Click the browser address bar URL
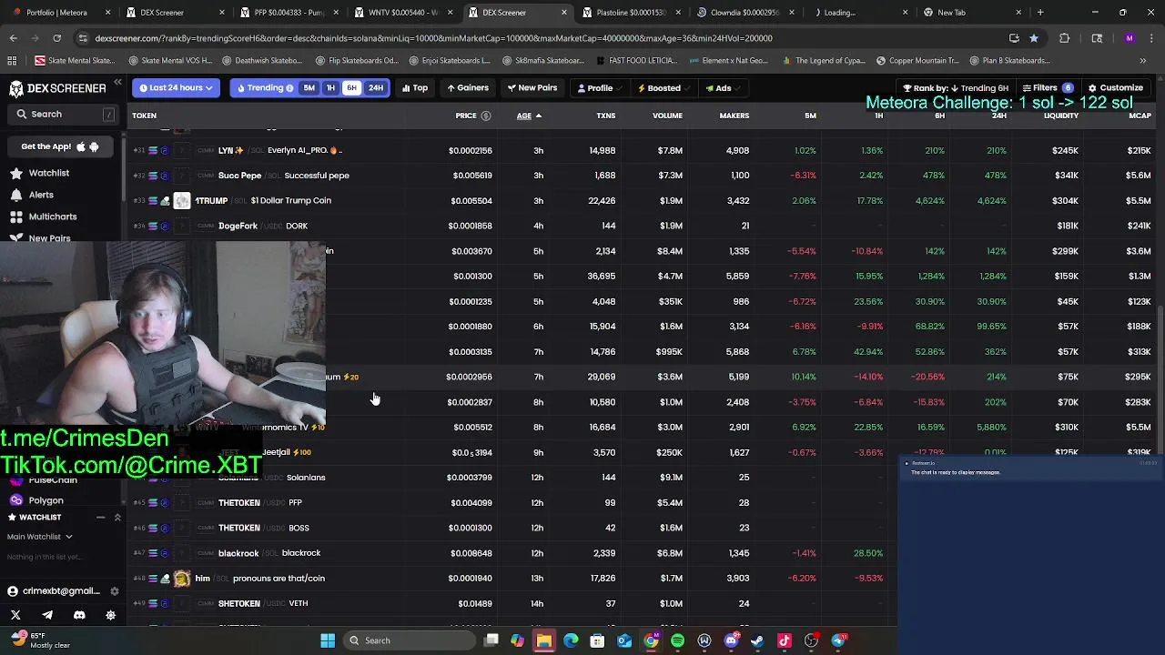The image size is (1165, 655). (433, 38)
